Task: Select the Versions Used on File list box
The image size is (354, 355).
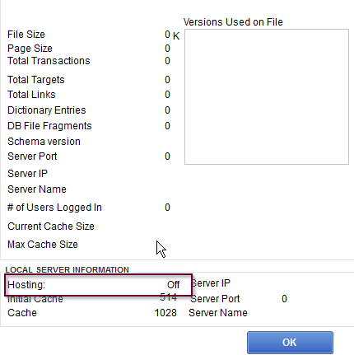Action: point(267,96)
